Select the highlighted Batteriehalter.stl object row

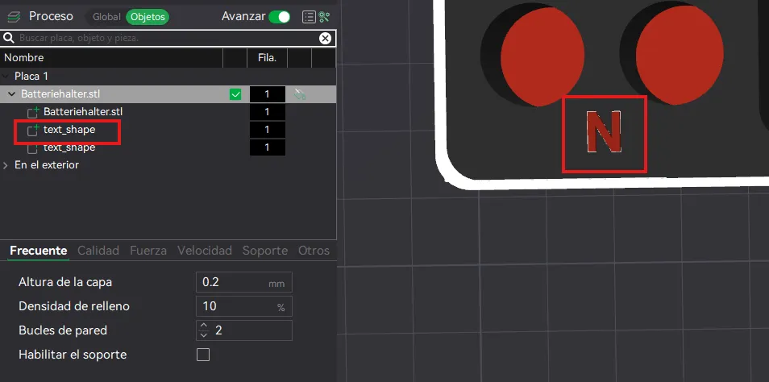point(168,94)
